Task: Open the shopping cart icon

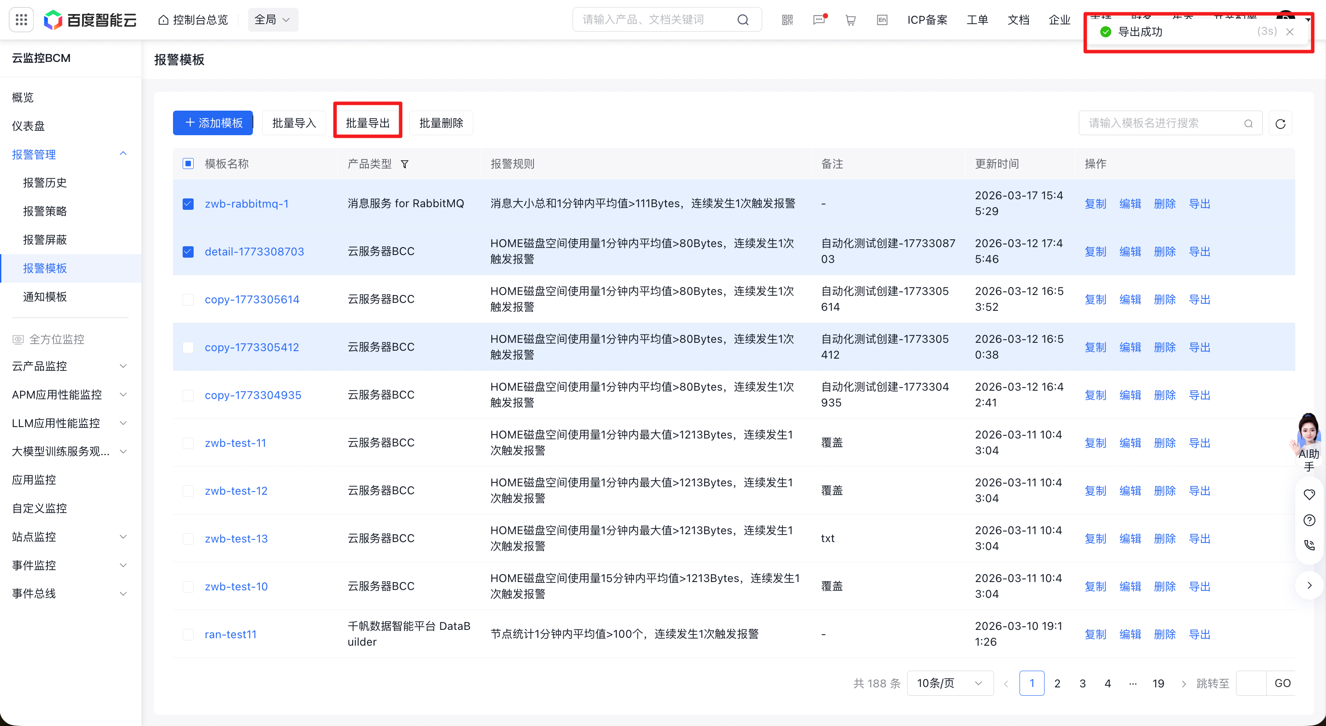Action: click(850, 20)
